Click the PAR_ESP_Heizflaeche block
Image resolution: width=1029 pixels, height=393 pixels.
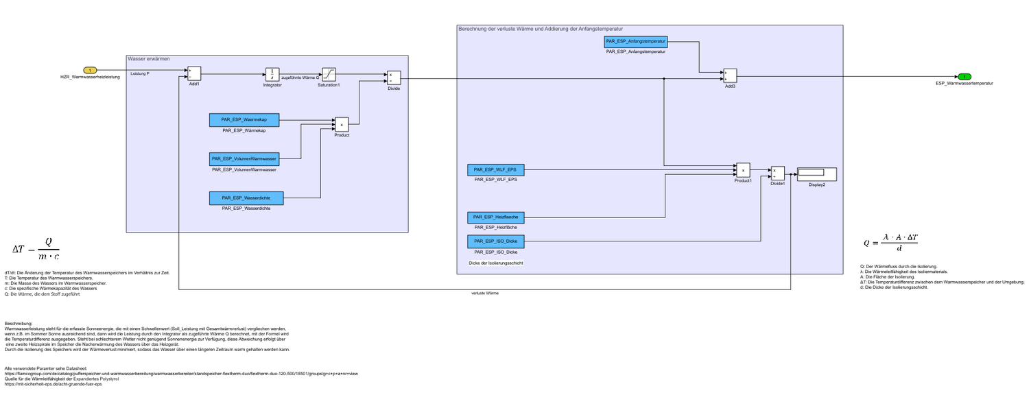[x=496, y=217]
